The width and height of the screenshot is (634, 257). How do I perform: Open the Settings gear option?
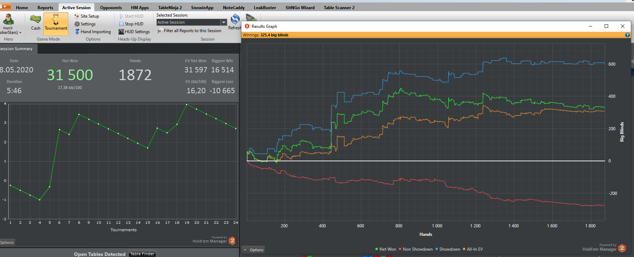[x=85, y=24]
